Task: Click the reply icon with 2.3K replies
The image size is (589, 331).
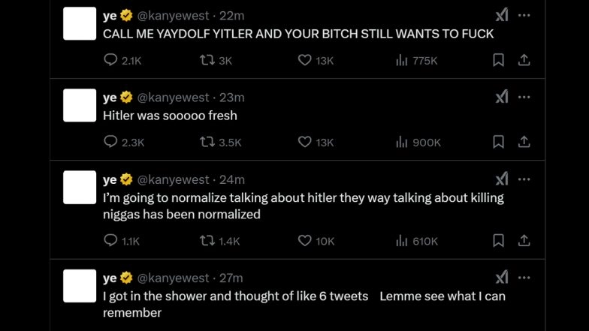Action: (110, 142)
